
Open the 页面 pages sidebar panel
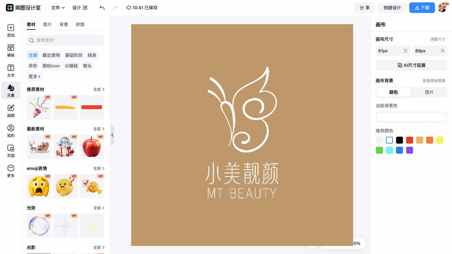coord(10,151)
